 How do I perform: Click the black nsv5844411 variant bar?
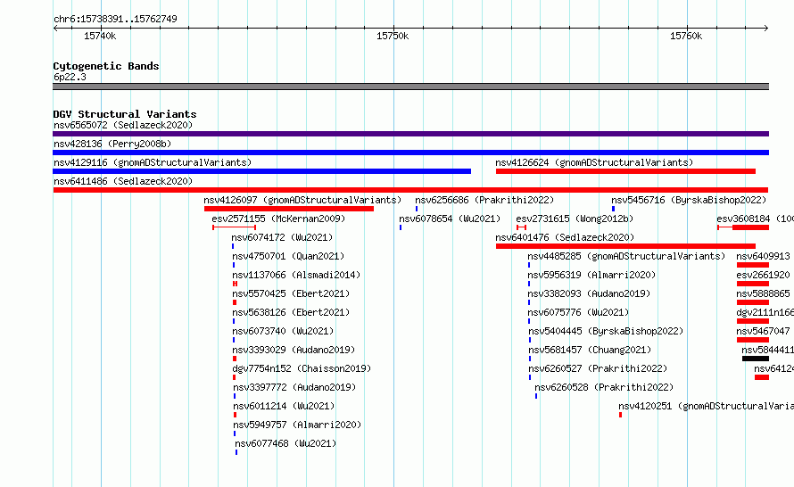[756, 359]
